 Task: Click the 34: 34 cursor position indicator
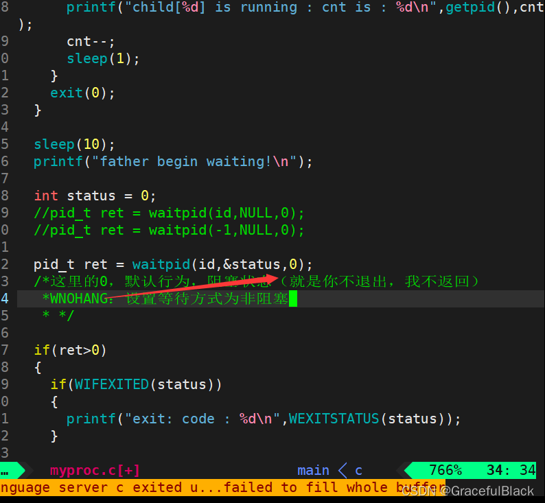(x=511, y=470)
